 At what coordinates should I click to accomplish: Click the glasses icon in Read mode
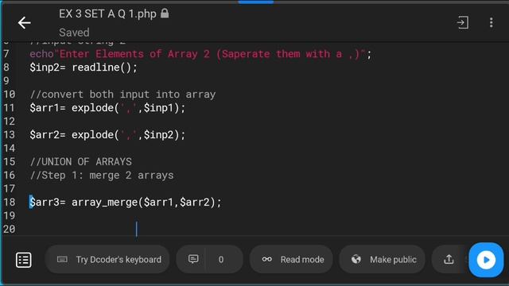coord(267,259)
